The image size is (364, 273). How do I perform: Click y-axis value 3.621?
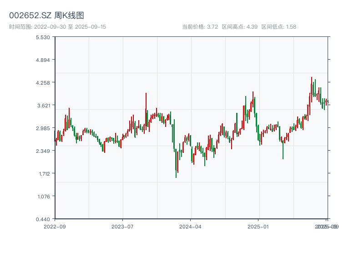pyautogui.click(x=44, y=106)
